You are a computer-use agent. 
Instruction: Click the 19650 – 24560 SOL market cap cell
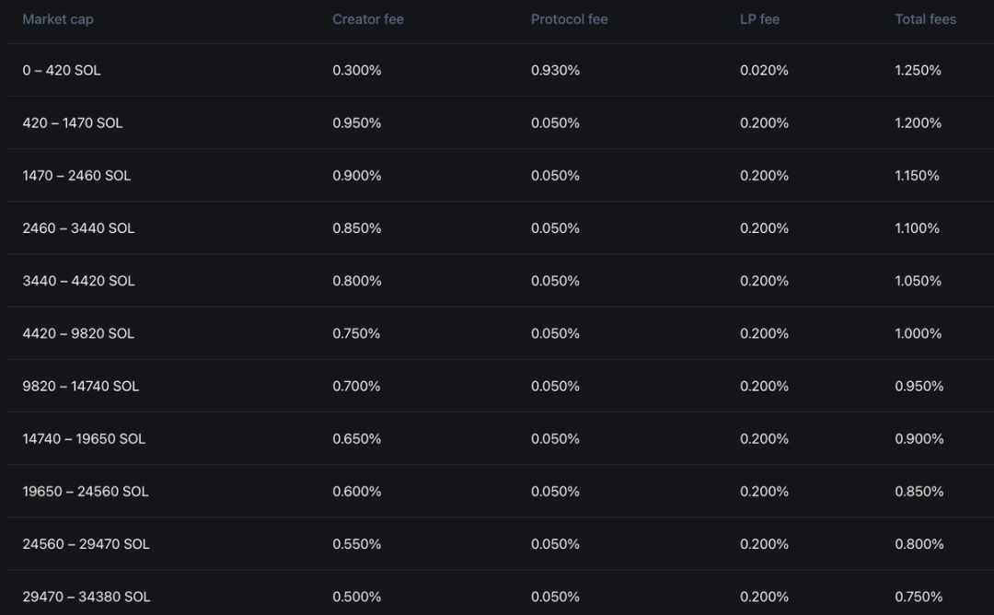[x=86, y=491]
